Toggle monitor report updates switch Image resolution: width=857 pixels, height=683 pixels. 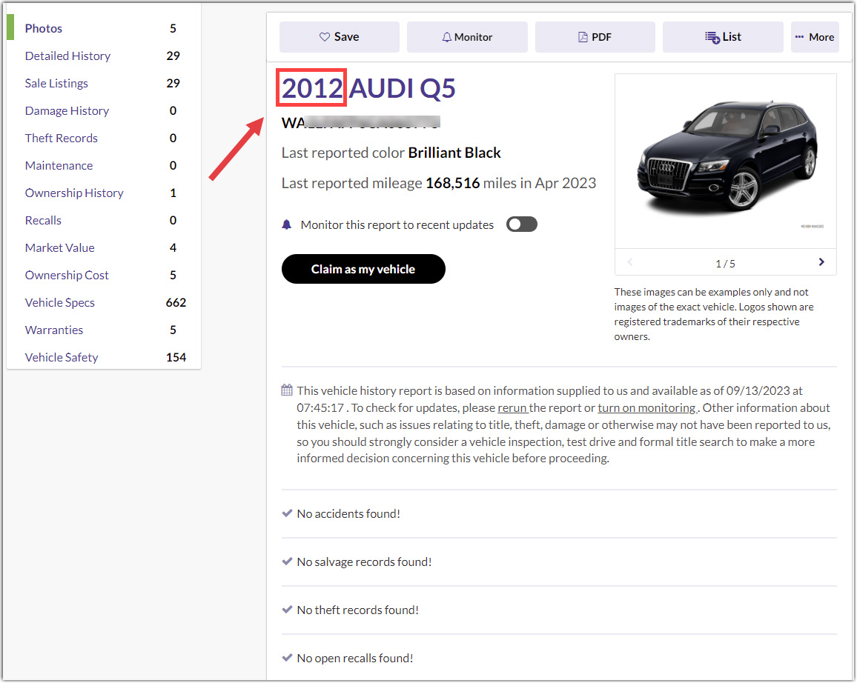point(522,224)
